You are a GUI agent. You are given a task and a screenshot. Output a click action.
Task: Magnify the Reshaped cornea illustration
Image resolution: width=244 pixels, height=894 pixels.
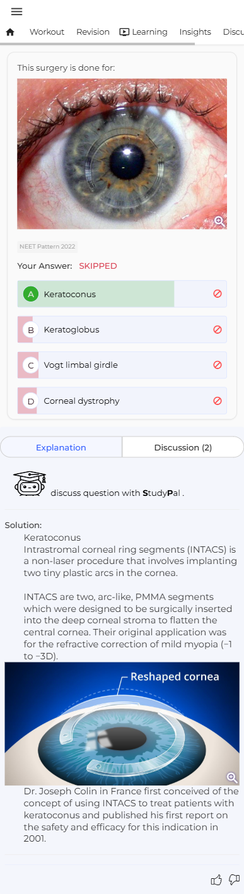point(232,777)
